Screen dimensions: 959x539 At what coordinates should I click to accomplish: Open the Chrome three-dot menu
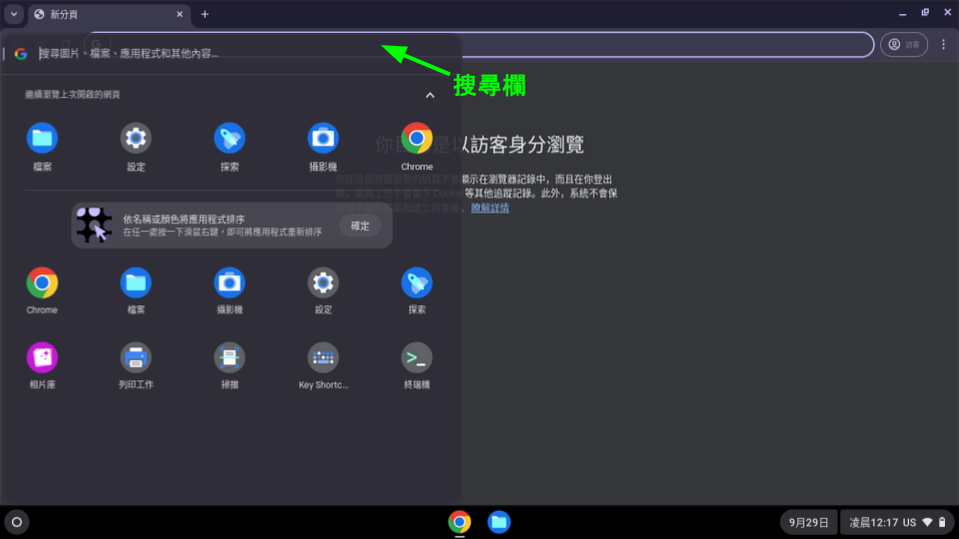point(944,45)
